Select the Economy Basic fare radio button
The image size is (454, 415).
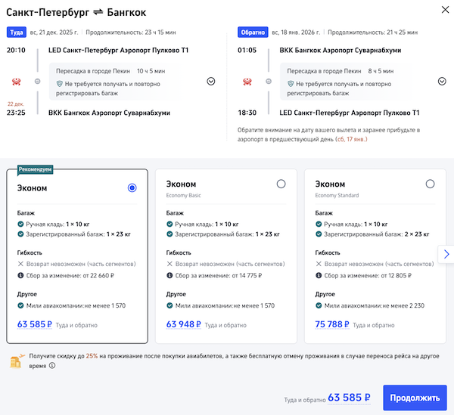(281, 184)
